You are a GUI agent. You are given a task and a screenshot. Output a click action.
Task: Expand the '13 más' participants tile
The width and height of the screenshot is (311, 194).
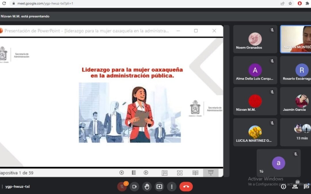(302, 132)
